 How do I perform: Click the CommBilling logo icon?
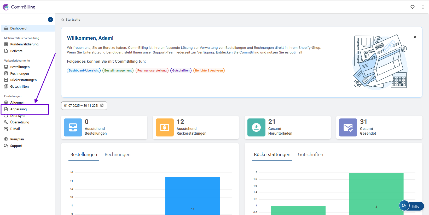tap(6, 7)
